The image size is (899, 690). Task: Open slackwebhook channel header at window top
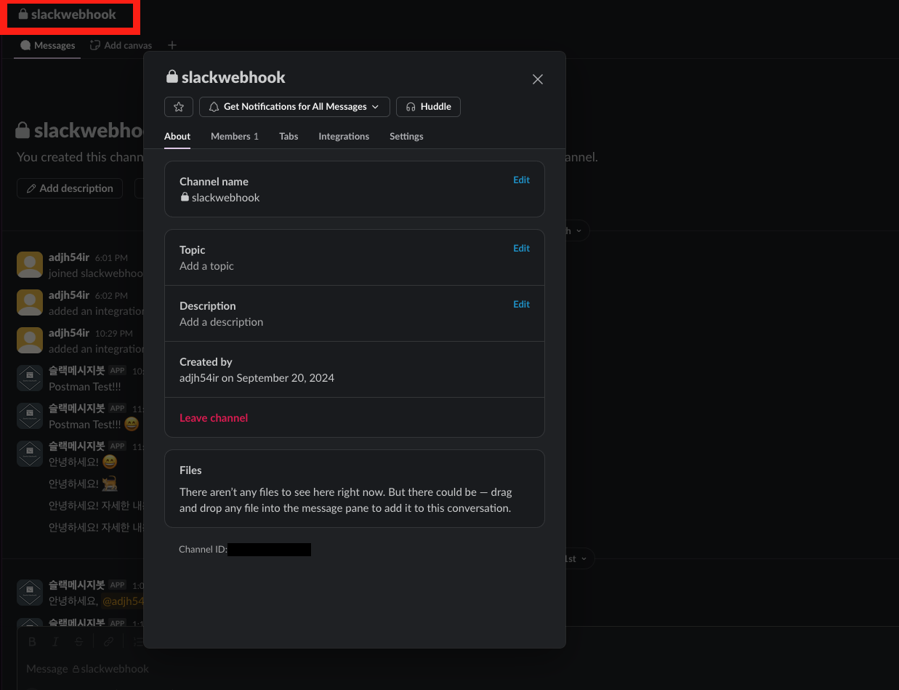click(67, 15)
